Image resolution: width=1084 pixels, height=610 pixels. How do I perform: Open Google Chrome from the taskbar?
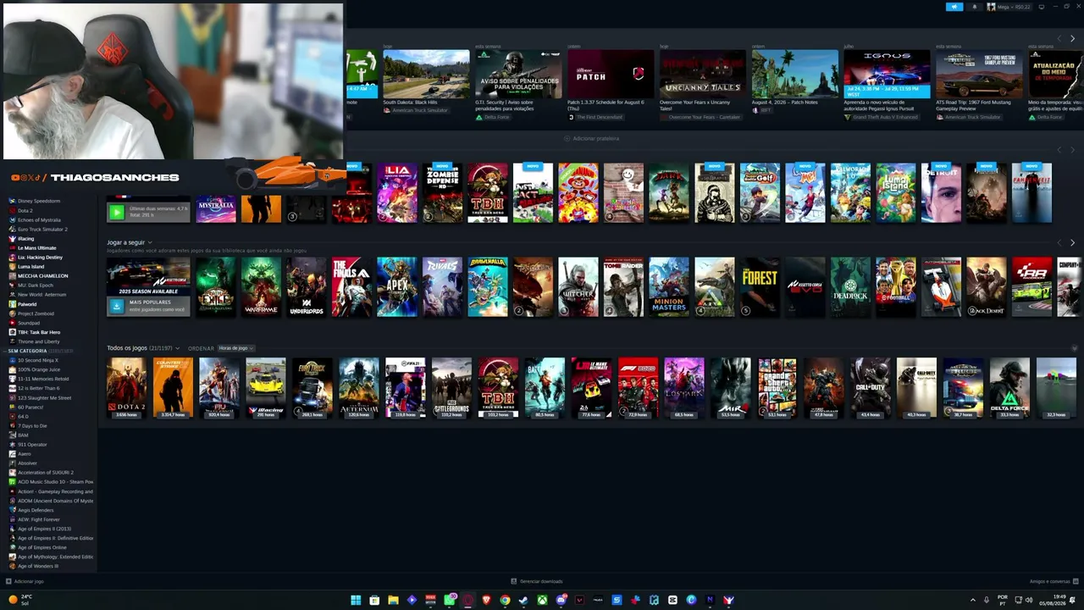pos(505,600)
